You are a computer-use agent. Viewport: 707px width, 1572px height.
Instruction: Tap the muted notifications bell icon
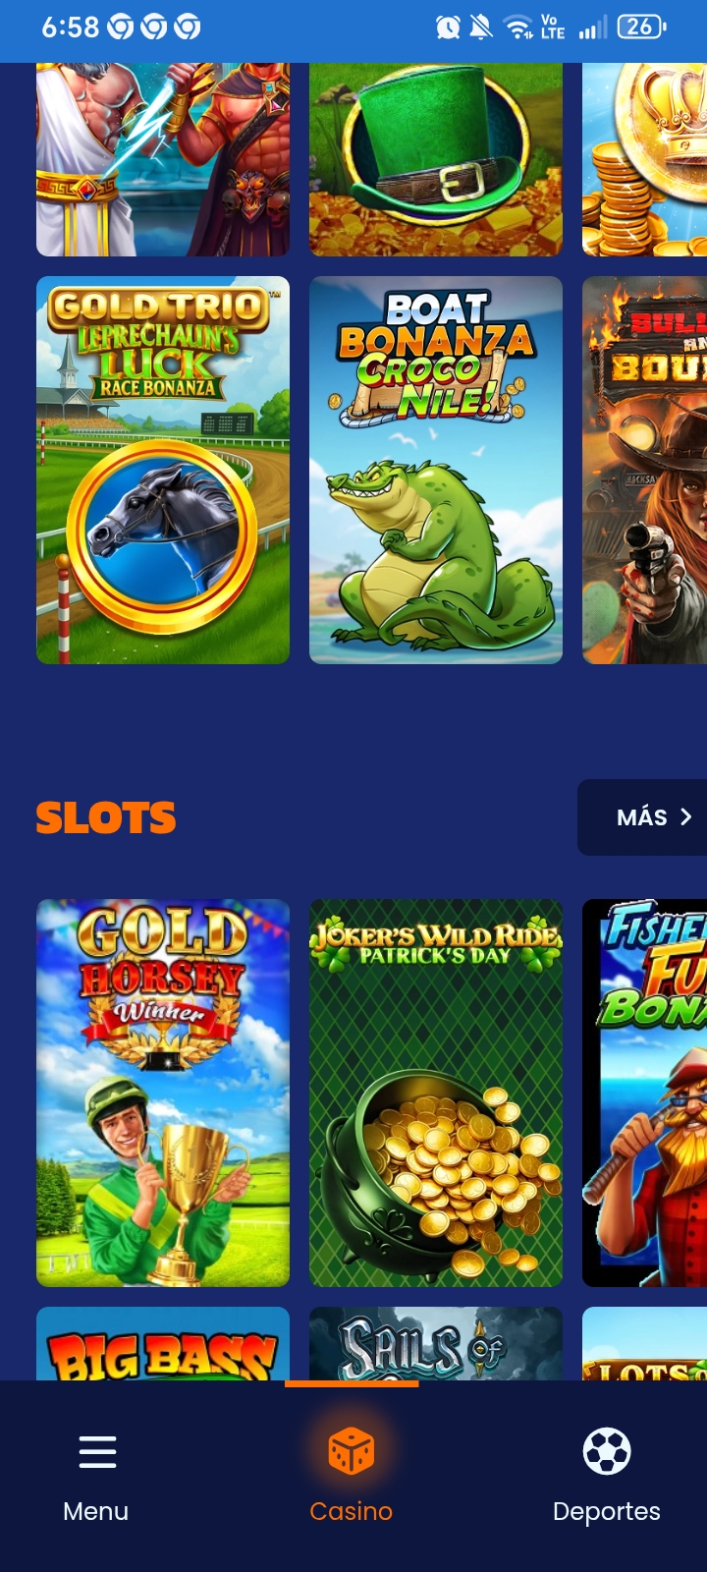point(481,28)
